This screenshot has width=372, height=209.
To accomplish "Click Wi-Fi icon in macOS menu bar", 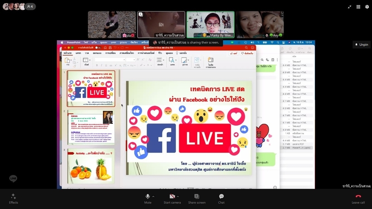I will [x=272, y=43].
